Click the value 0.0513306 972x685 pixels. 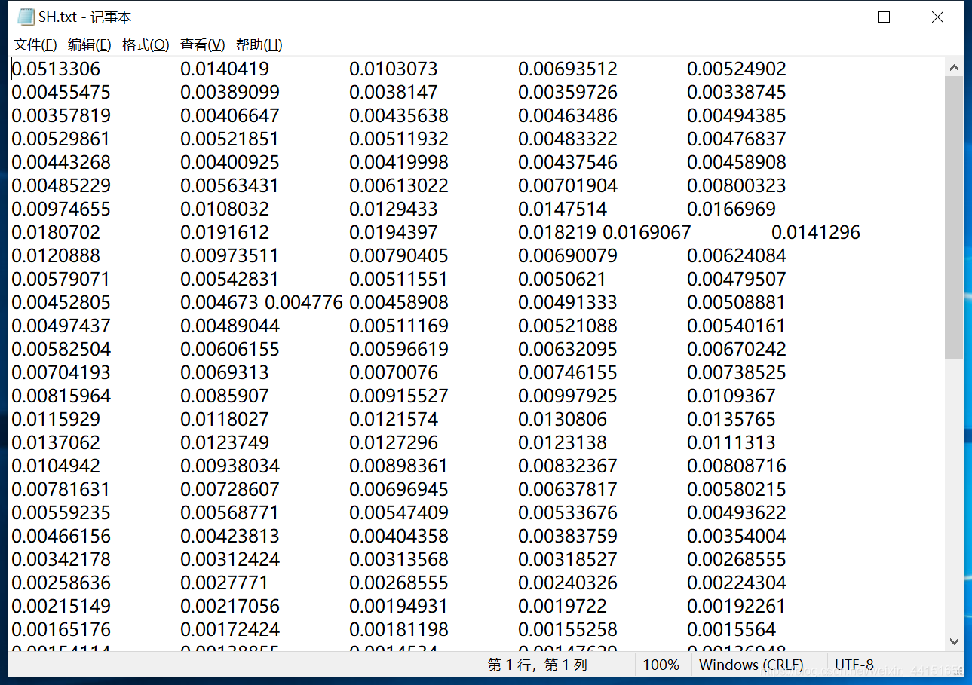click(57, 69)
